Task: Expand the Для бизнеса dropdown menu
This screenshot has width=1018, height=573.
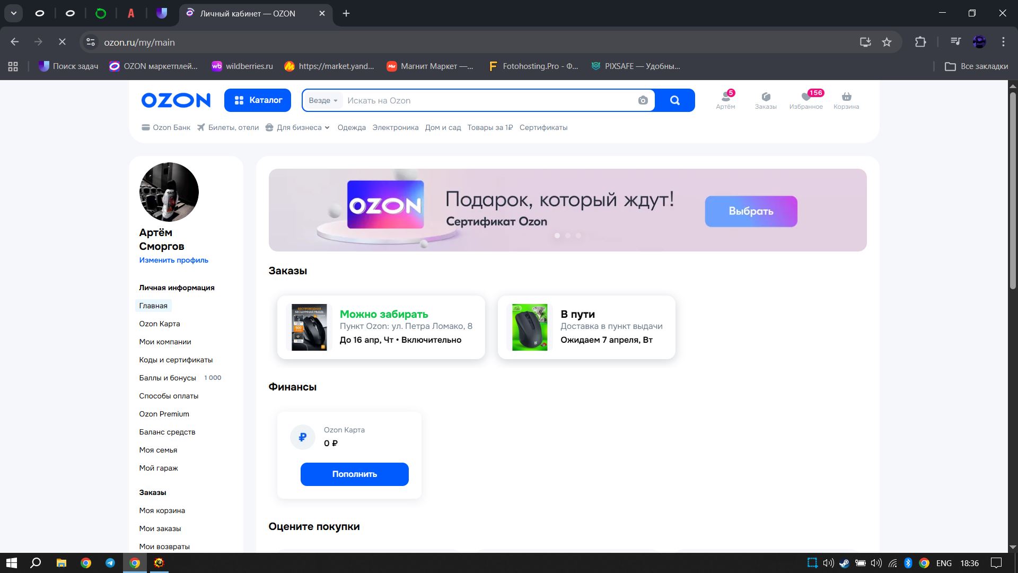Action: [299, 127]
